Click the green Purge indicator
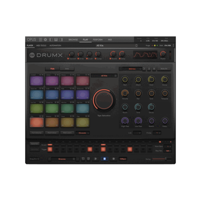 point(157,46)
